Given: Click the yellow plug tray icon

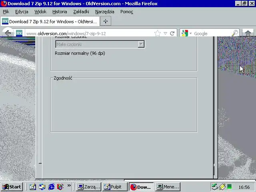Looking at the screenshot, I should 222,187.
